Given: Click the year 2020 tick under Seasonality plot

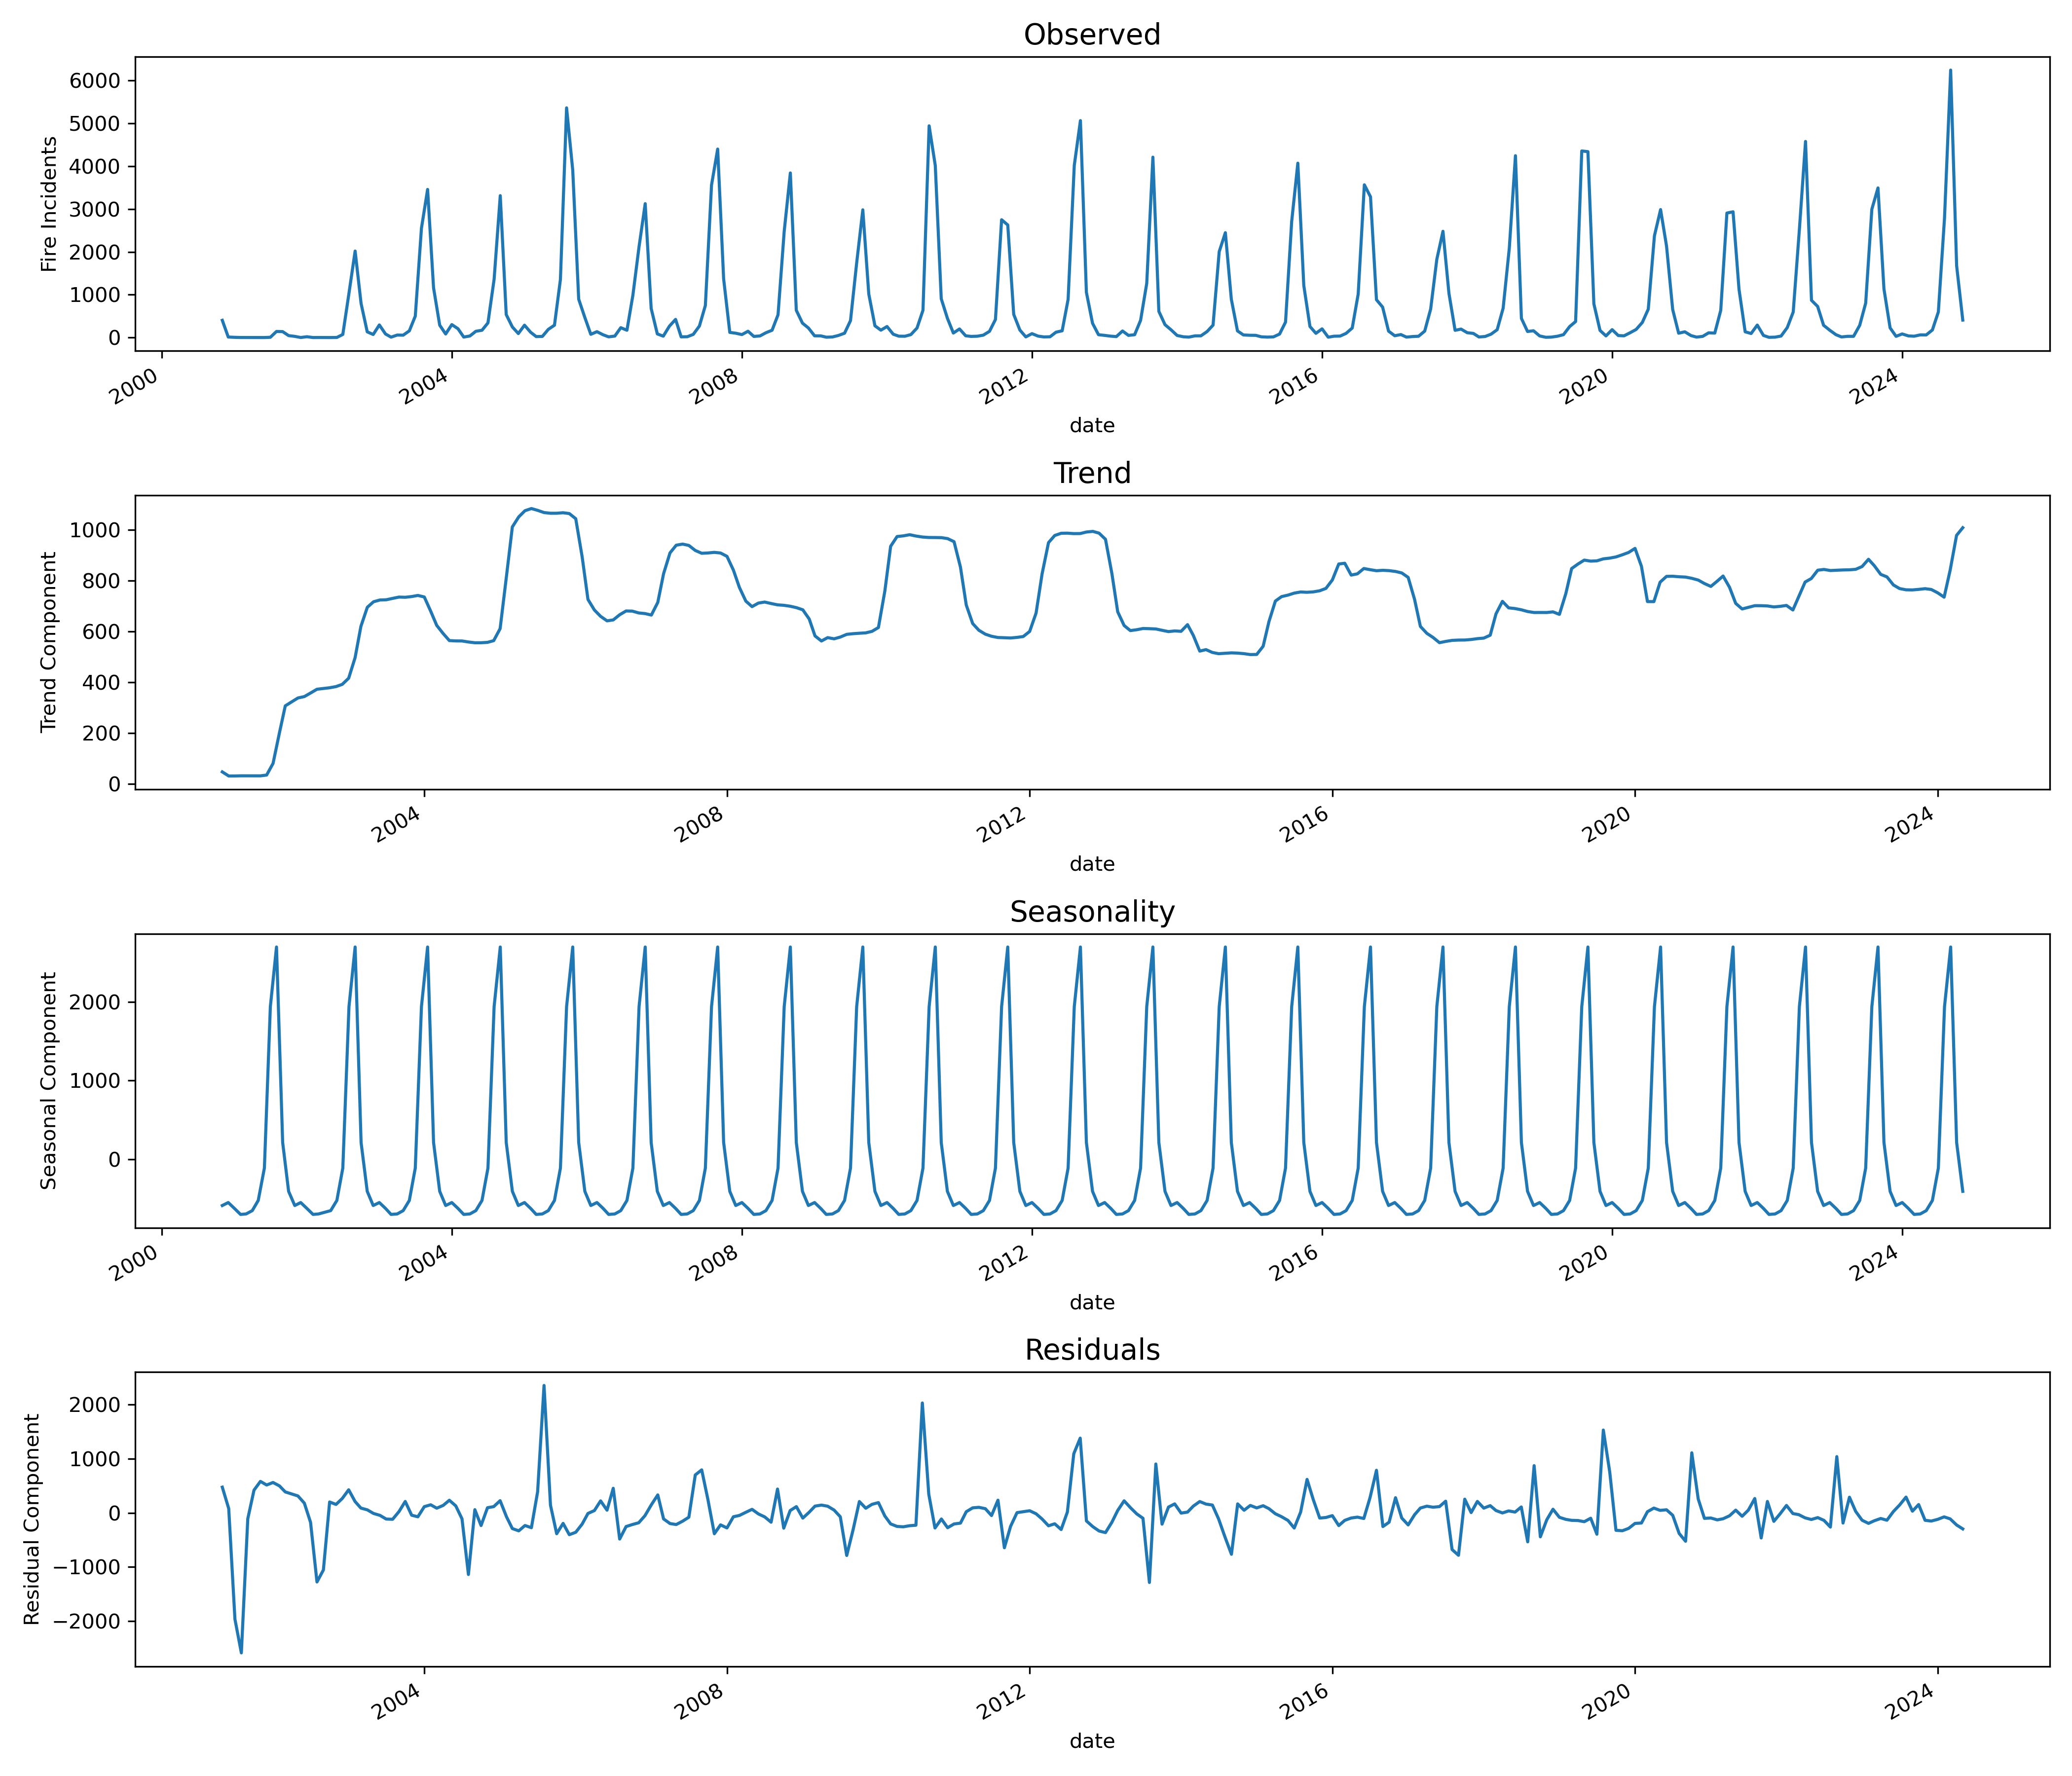Looking at the screenshot, I should pyautogui.click(x=1585, y=1263).
